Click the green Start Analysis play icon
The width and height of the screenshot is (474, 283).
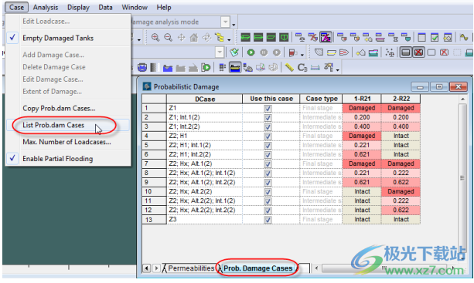(251, 52)
